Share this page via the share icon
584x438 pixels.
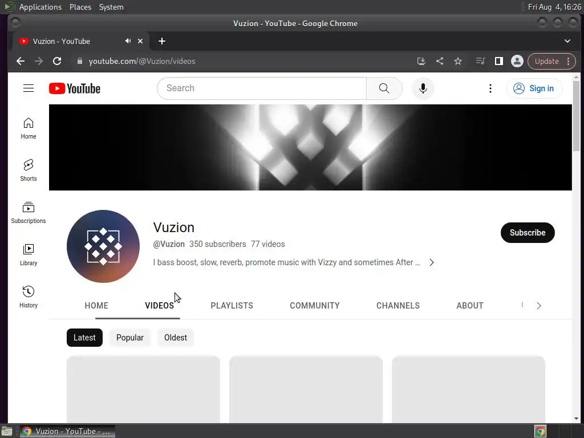(x=440, y=61)
